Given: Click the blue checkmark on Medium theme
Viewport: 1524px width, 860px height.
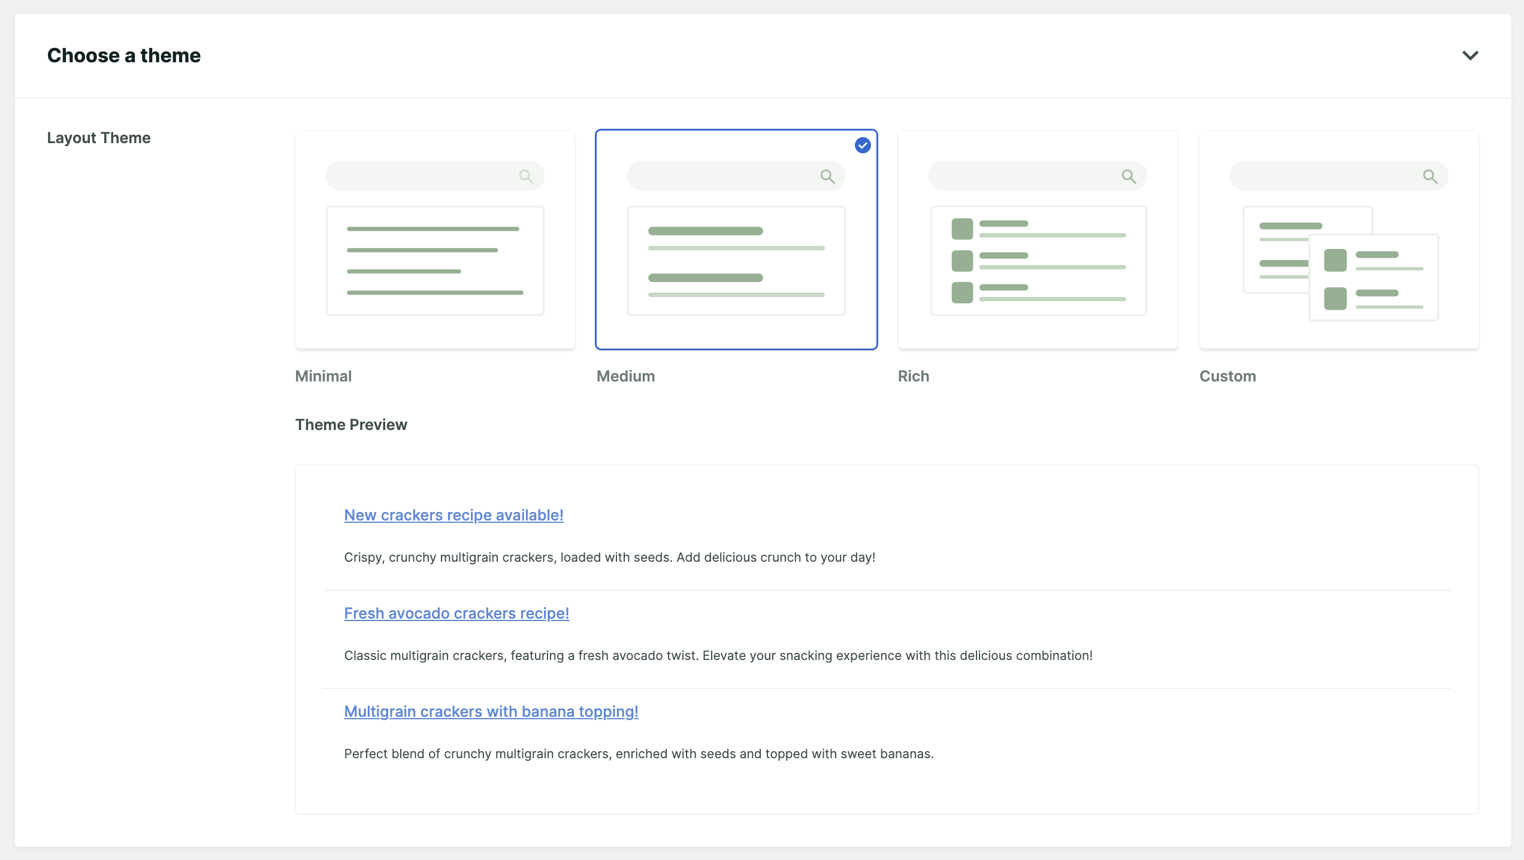Looking at the screenshot, I should tap(863, 145).
